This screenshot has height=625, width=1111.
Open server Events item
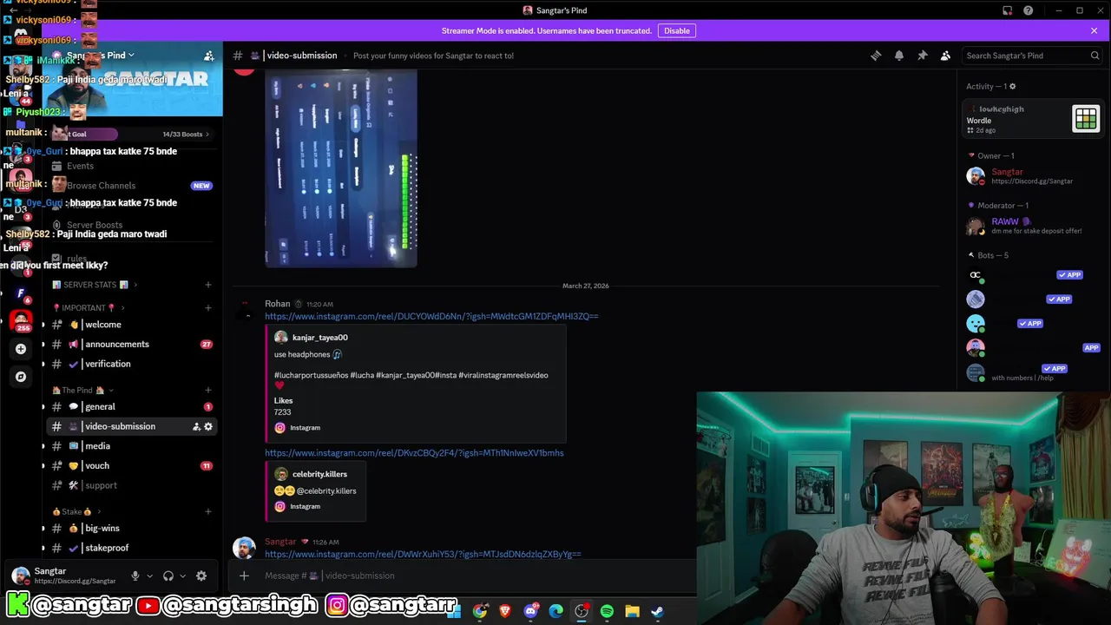click(x=130, y=166)
